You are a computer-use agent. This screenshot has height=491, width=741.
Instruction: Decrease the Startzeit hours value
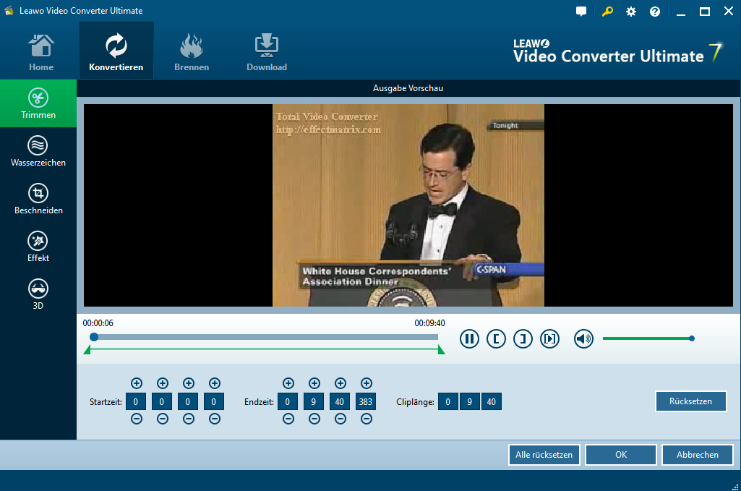pos(136,419)
